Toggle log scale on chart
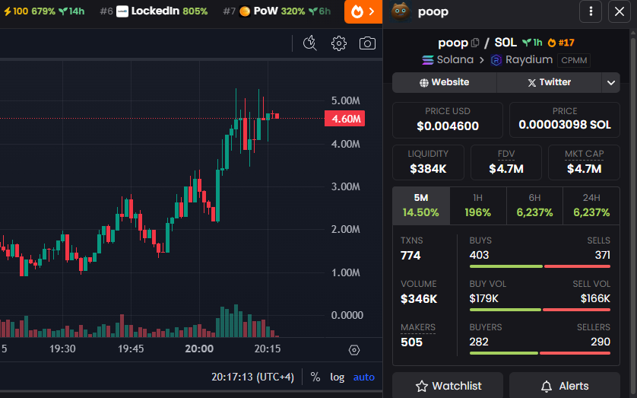 point(338,377)
